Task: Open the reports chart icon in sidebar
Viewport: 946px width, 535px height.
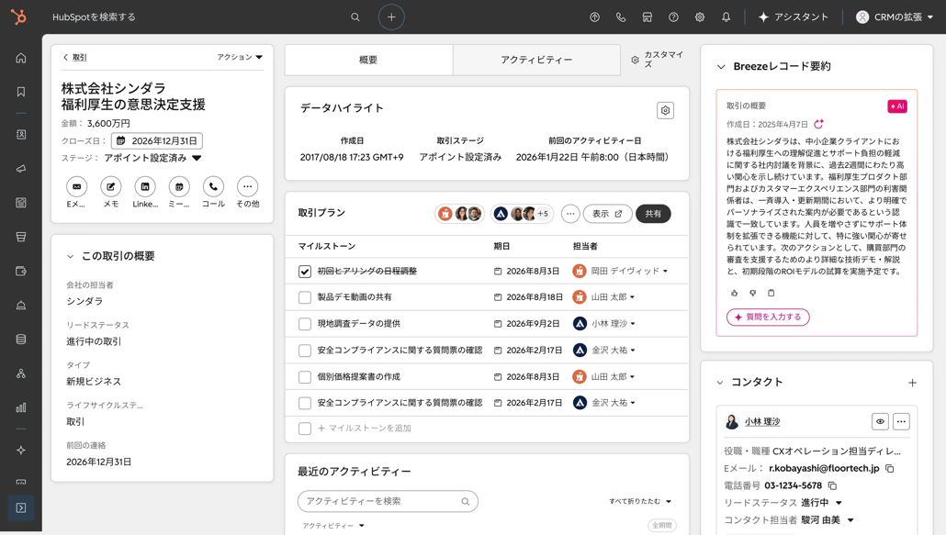Action: tap(21, 407)
